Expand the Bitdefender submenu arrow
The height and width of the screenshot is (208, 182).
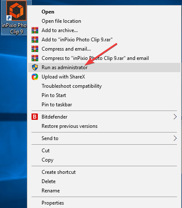[175, 117]
